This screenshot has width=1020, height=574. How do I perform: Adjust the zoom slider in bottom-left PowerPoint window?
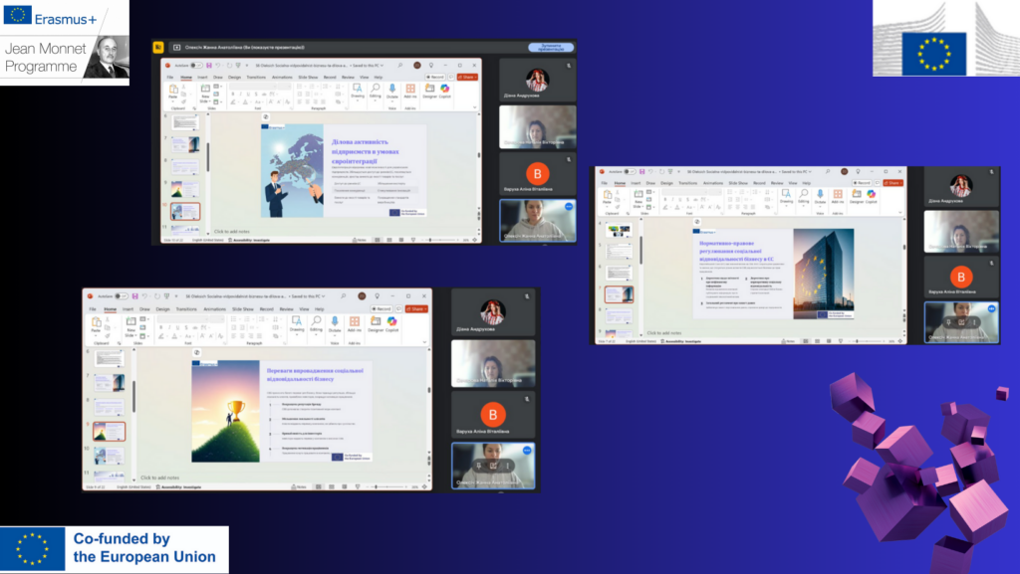tap(385, 487)
